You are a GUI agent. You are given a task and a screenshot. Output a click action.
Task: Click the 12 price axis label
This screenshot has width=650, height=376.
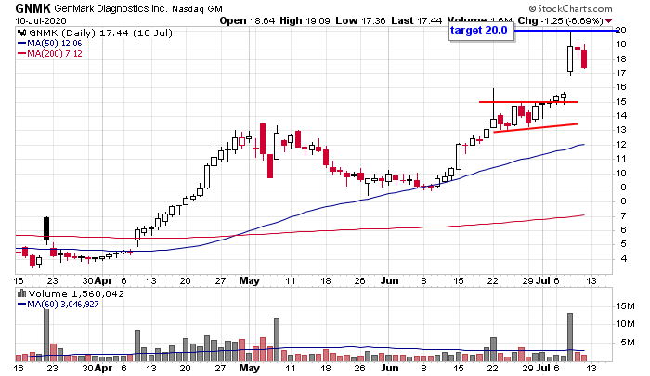click(620, 145)
